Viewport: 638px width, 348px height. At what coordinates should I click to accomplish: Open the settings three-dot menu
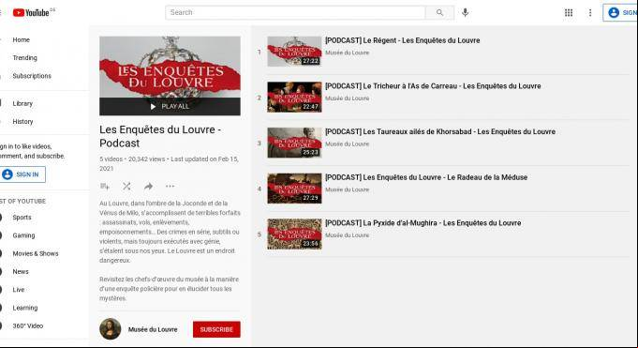pyautogui.click(x=590, y=12)
